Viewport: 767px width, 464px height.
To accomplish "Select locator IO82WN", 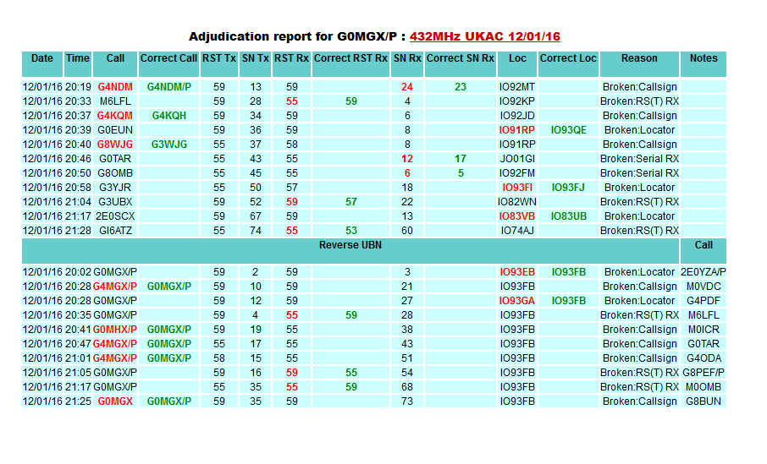I will click(517, 202).
